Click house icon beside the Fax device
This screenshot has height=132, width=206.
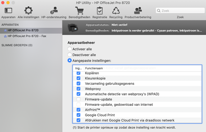[5, 36]
